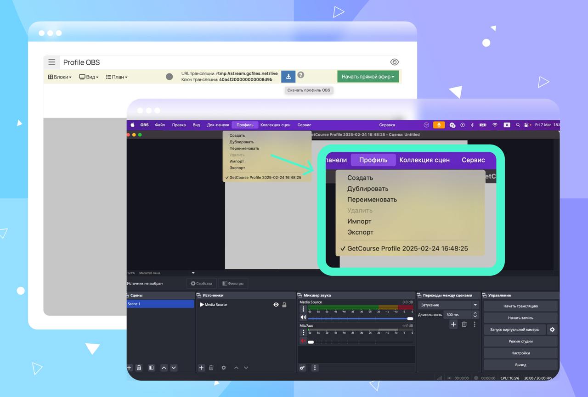Open source properties gear in Sources panel

[x=224, y=368]
